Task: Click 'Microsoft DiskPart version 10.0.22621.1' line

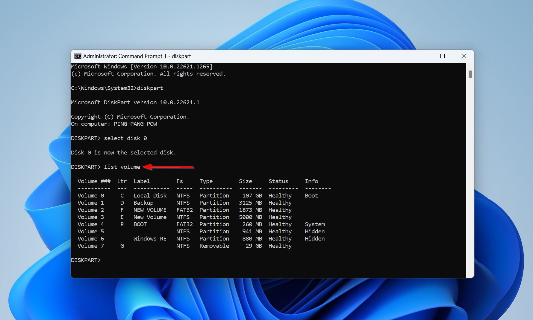Action: 135,102
